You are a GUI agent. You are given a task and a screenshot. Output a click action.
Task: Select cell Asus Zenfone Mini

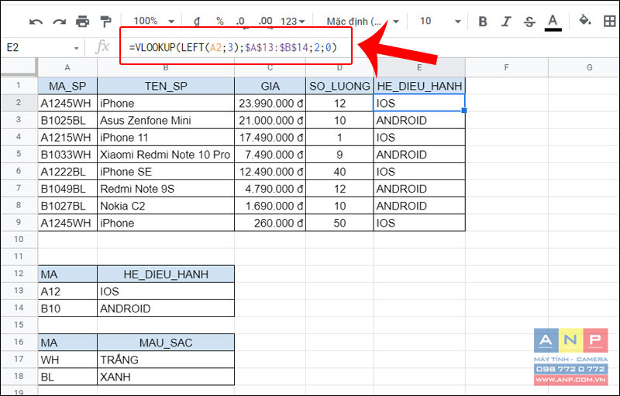166,121
